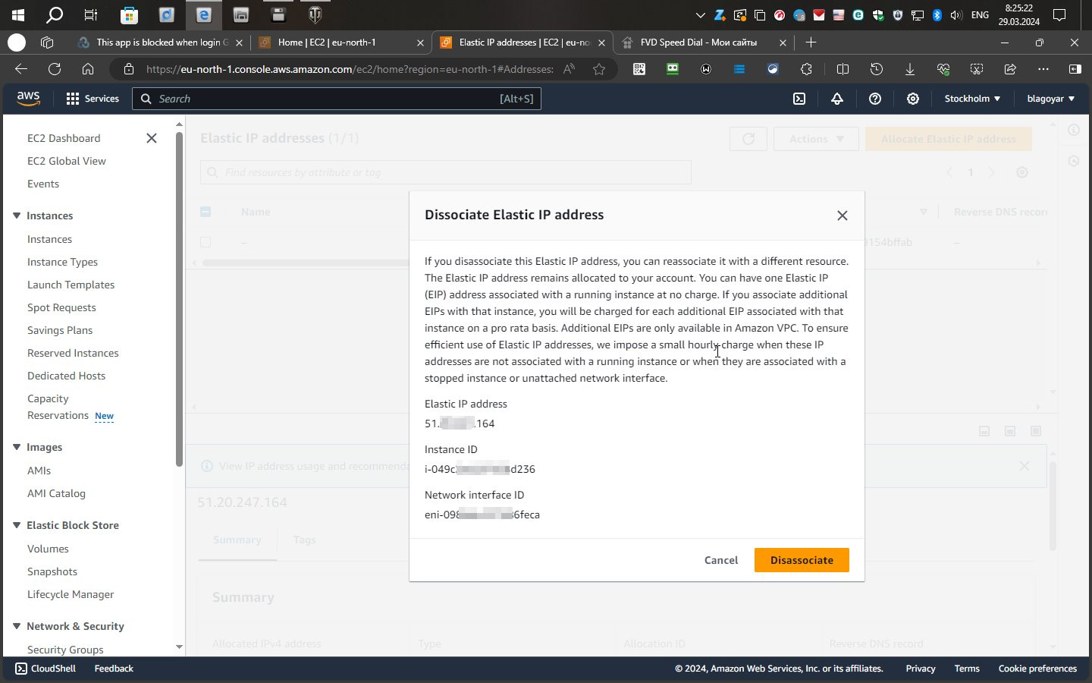The width and height of the screenshot is (1092, 683).
Task: Collapse the Elastic Block Store section
Action: [x=17, y=525]
